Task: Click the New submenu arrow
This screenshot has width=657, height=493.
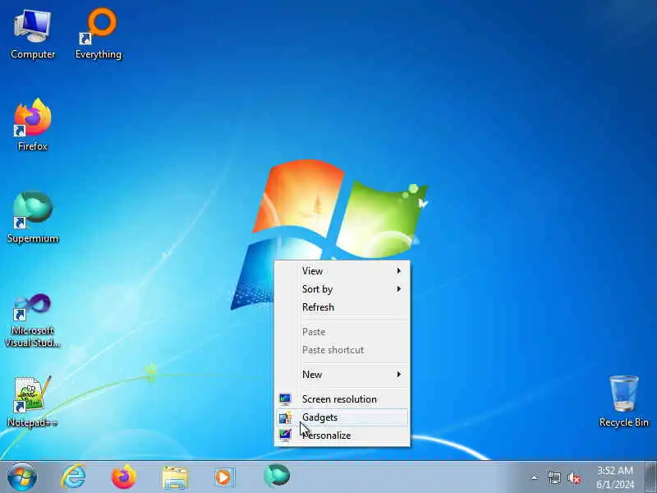Action: tap(399, 375)
